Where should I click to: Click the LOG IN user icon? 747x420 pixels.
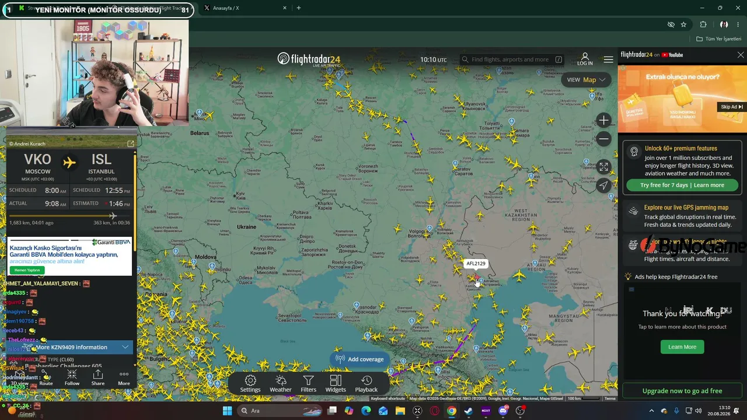coord(585,59)
